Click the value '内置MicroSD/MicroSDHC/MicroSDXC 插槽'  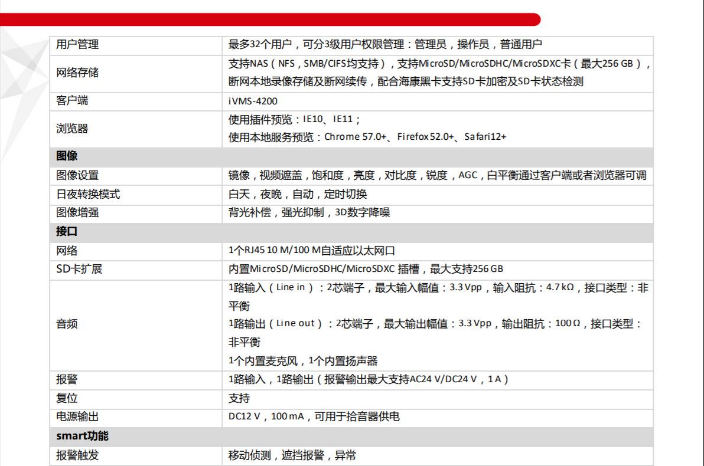324,269
